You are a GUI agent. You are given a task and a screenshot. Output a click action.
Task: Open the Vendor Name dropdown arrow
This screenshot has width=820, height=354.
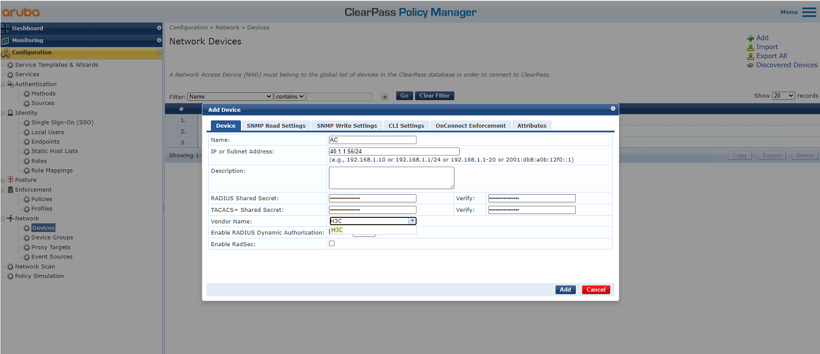pyautogui.click(x=412, y=221)
